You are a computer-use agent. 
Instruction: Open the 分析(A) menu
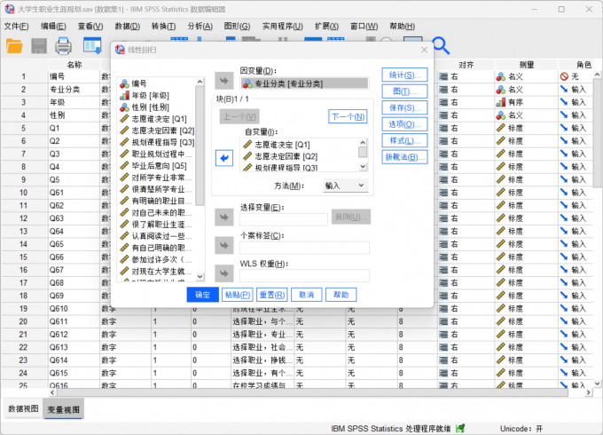coord(200,26)
